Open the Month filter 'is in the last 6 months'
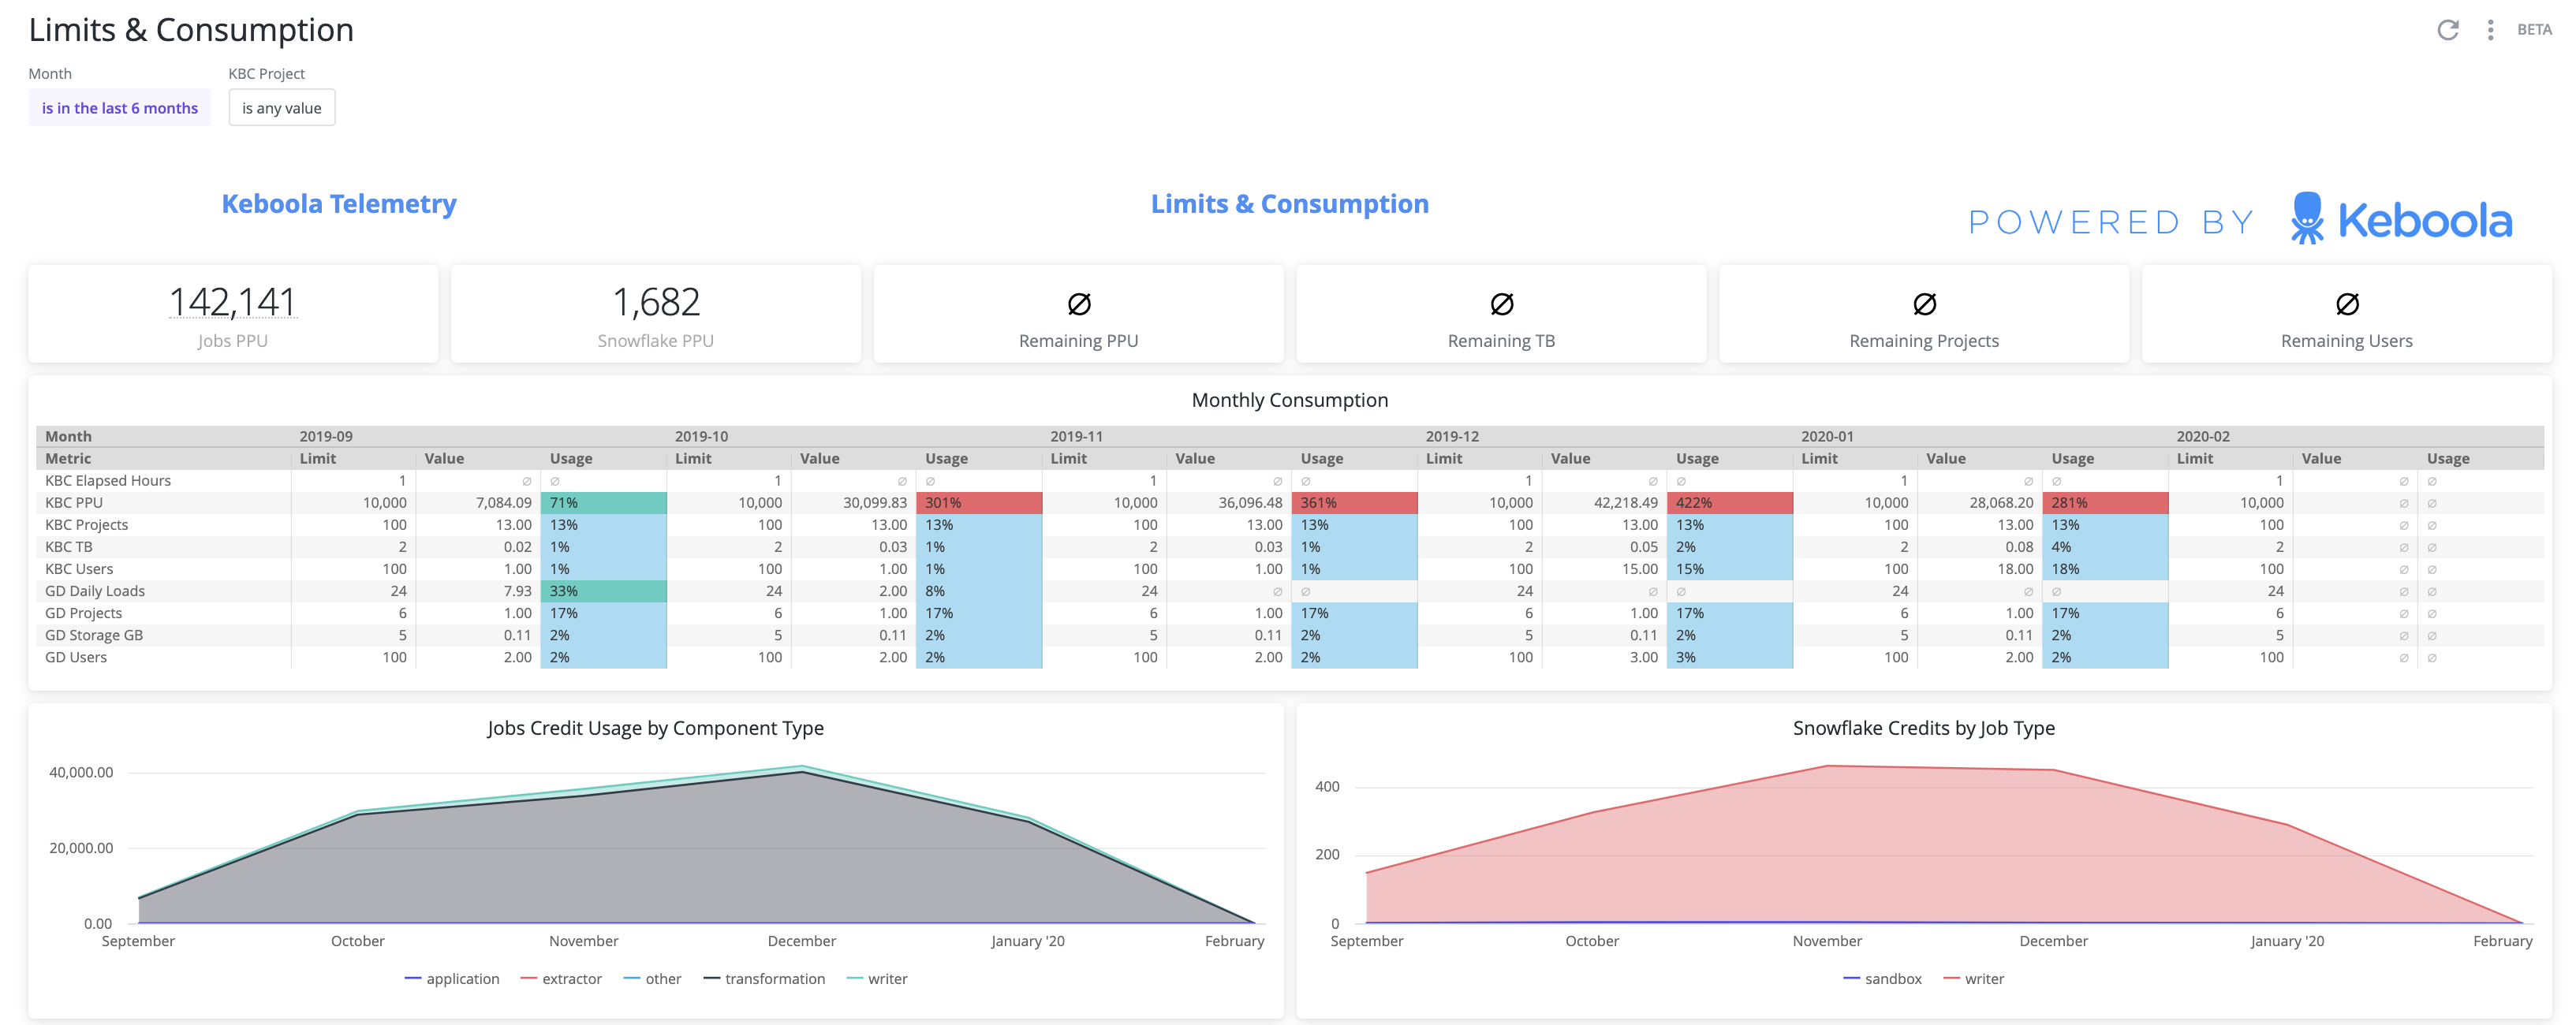2576x1025 pixels. (120, 108)
